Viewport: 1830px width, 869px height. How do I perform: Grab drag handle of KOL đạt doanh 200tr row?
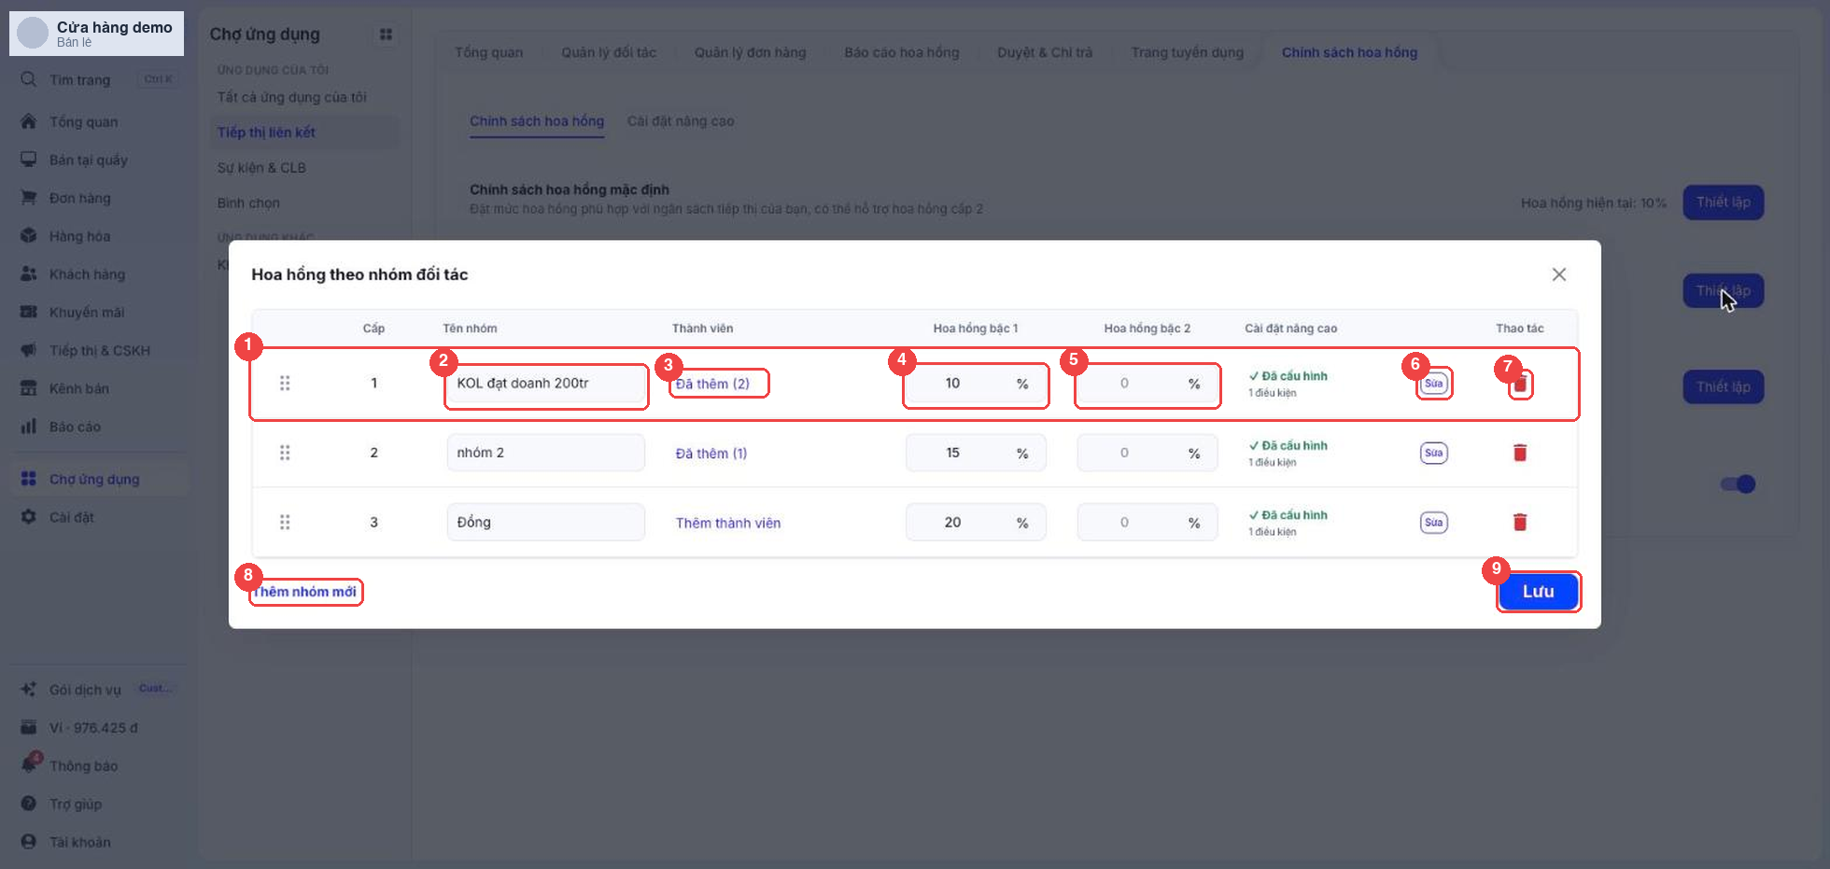point(285,383)
